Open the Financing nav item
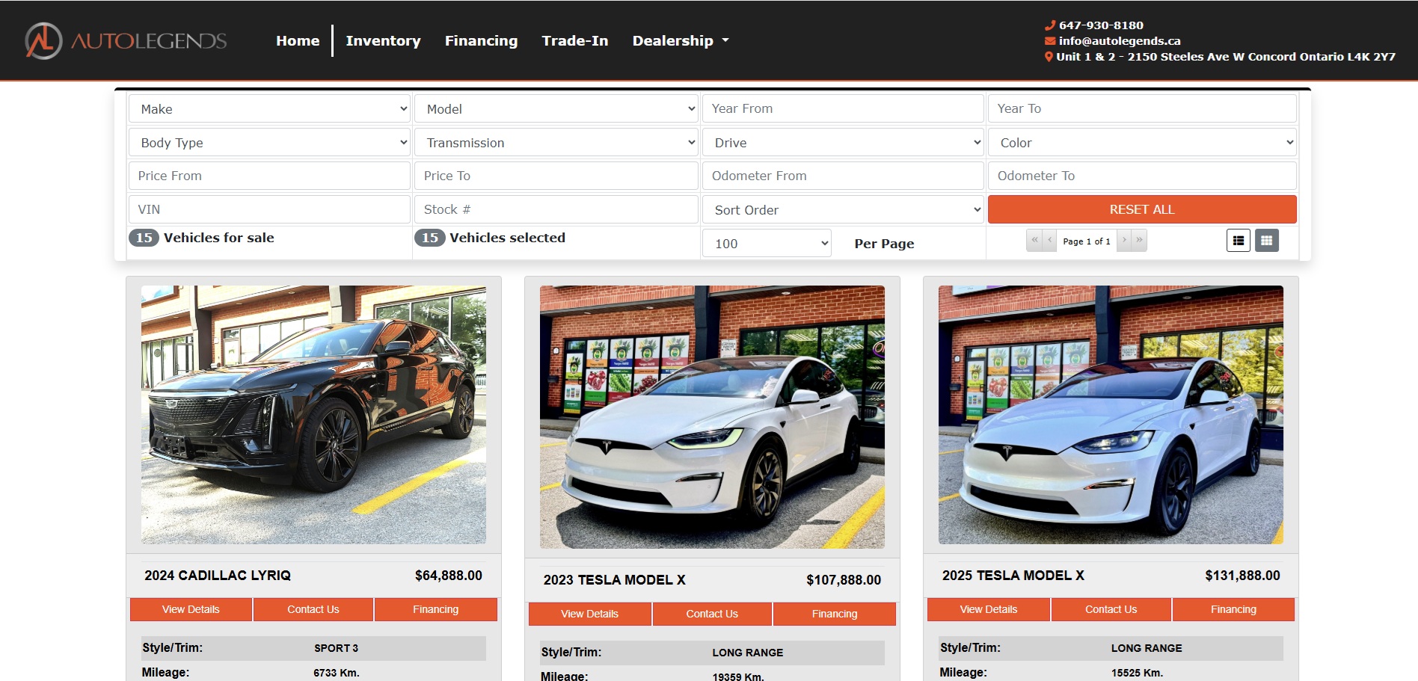 pyautogui.click(x=481, y=40)
